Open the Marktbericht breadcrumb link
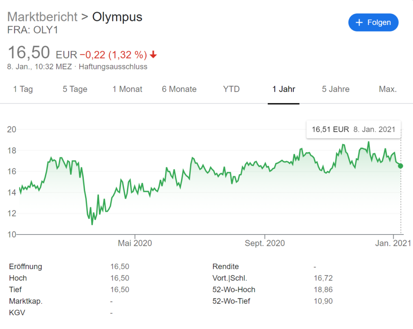The height and width of the screenshot is (329, 413). click(42, 17)
